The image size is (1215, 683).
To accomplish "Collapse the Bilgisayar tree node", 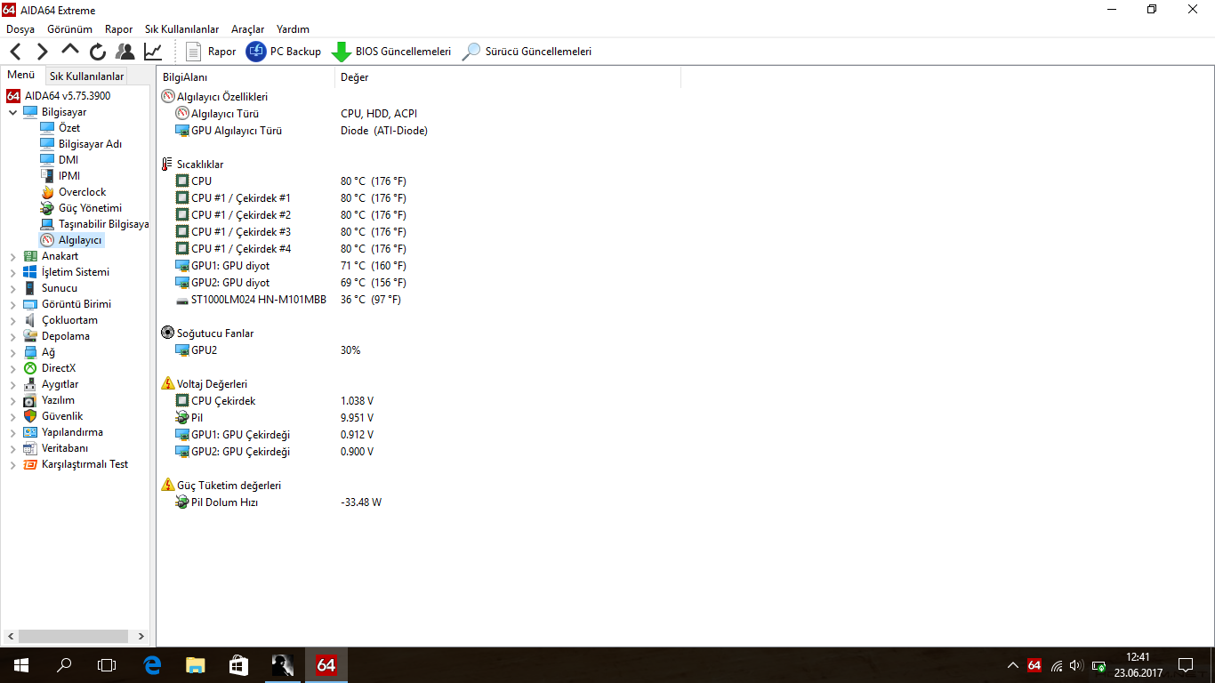I will [12, 113].
